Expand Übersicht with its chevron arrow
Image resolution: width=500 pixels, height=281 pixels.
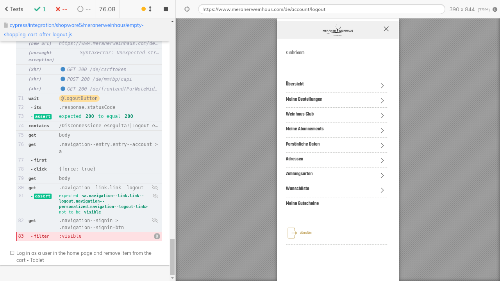coord(382,86)
